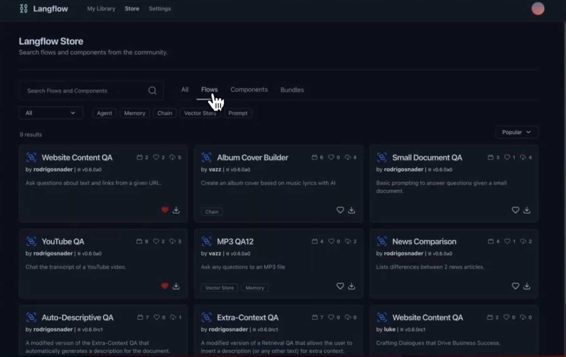Click the Langflow logo icon
Viewport: 566px width, 357px height.
[x=23, y=8]
